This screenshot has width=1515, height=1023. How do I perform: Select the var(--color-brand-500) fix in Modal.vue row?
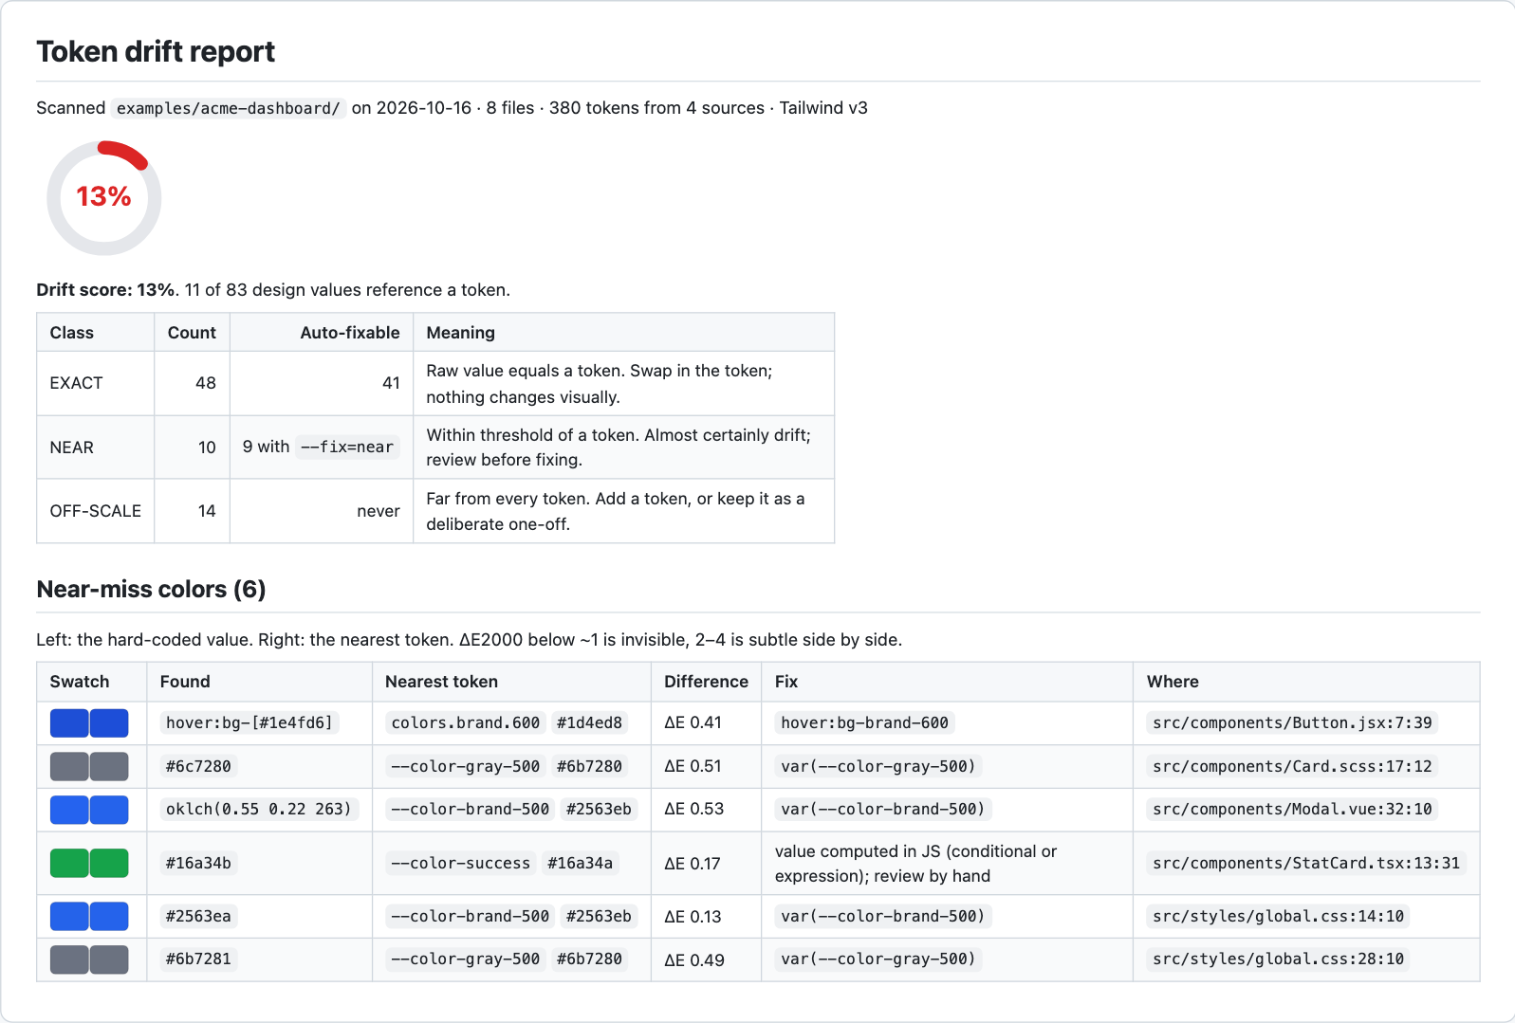tap(883, 810)
